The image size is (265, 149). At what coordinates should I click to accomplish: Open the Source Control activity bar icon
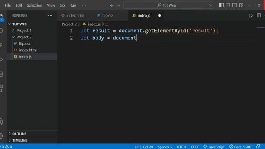click(1, 45)
